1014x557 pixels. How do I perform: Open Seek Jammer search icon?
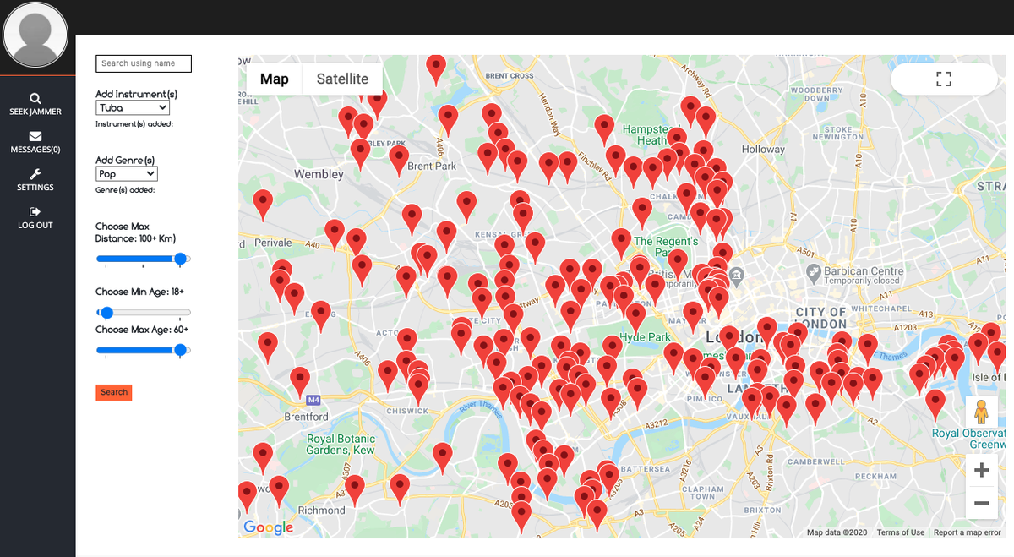(x=35, y=98)
